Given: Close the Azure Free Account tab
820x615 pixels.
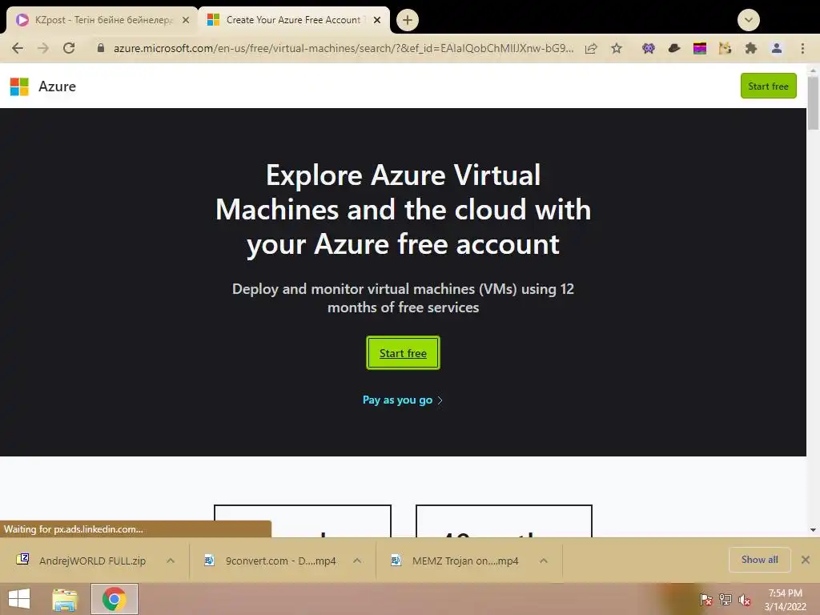Looking at the screenshot, I should 377,20.
